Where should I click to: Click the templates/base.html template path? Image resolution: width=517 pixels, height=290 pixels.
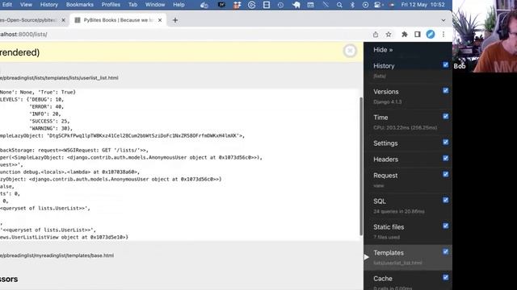57,255
